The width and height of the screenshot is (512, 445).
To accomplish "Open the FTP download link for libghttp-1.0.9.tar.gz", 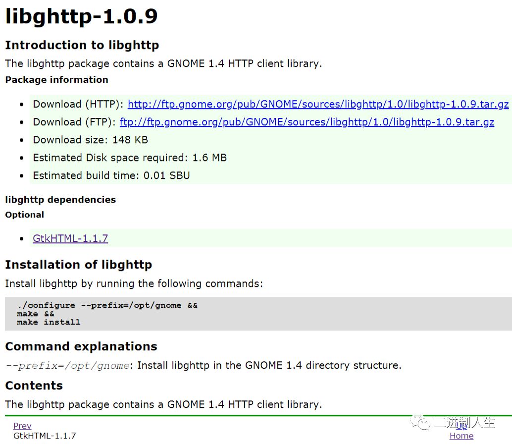I will [x=307, y=122].
